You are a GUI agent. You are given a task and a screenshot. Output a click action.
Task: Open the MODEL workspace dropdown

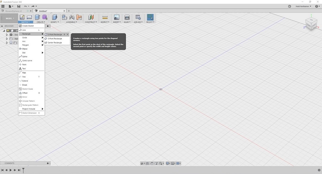click(x=9, y=18)
